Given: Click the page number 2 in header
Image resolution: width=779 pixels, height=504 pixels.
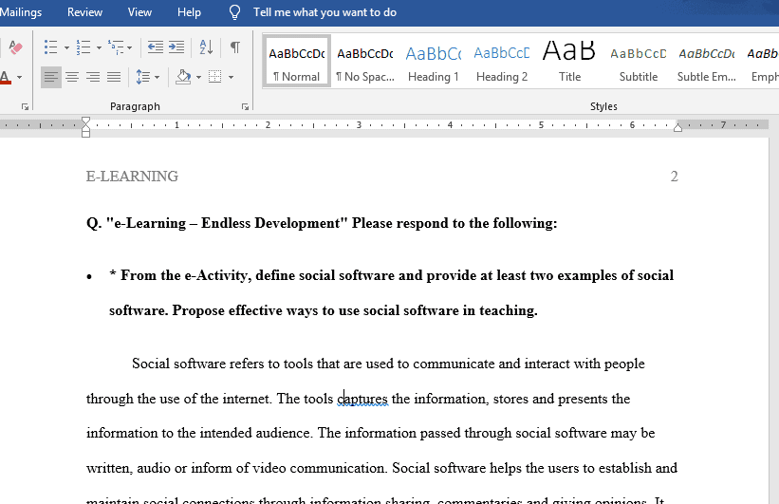Looking at the screenshot, I should coord(675,177).
